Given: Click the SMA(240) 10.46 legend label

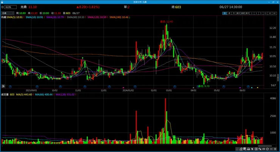Looking at the screenshot, I should tap(119, 17).
